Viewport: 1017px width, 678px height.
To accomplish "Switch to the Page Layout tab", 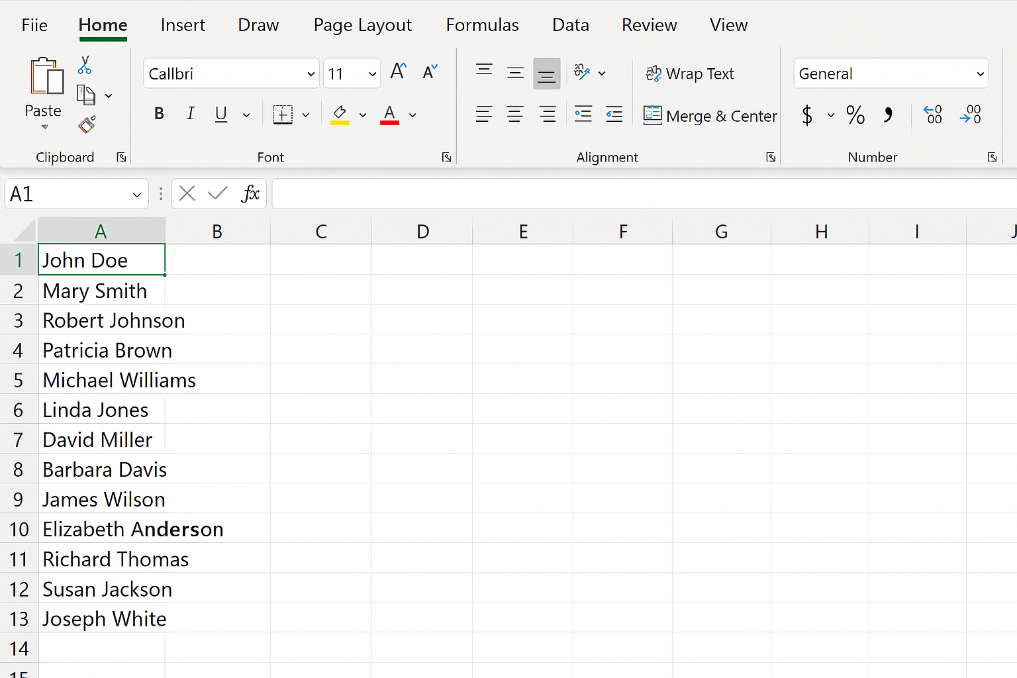I will click(363, 25).
